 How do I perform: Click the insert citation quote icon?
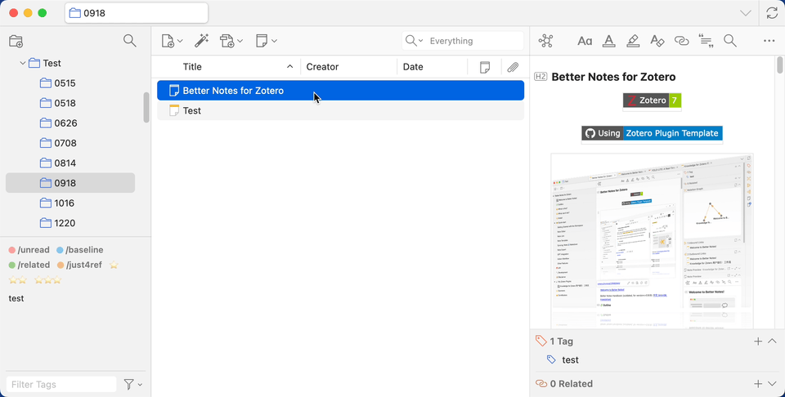click(706, 41)
